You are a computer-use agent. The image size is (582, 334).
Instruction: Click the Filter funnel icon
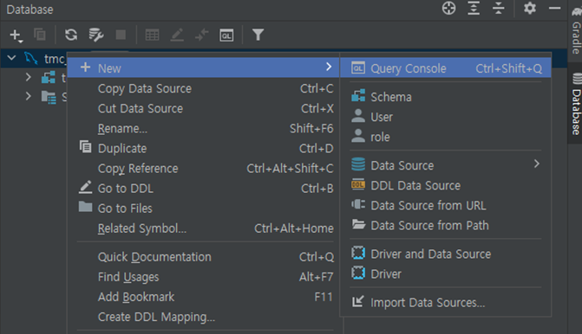(x=258, y=35)
